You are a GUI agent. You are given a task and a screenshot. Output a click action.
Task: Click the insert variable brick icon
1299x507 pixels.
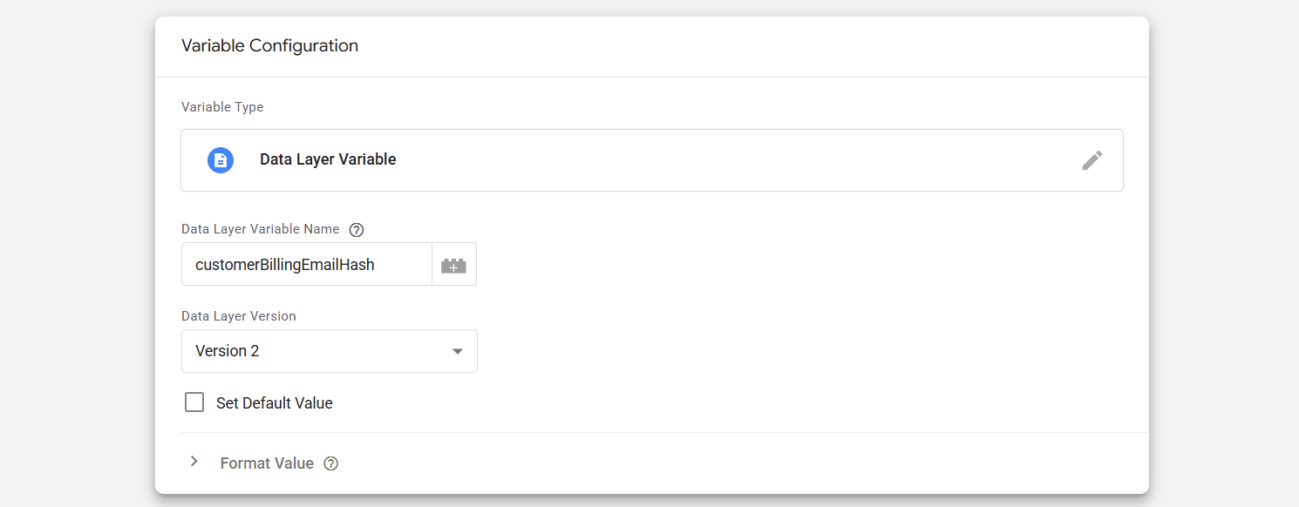coord(453,265)
